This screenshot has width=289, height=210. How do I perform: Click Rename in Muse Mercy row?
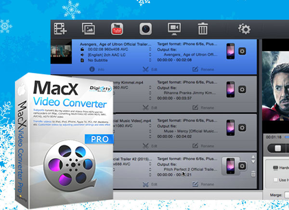203,146
